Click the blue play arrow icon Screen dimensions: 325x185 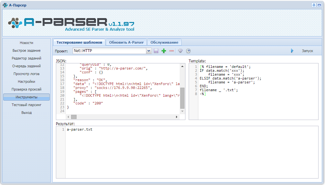click(292, 51)
